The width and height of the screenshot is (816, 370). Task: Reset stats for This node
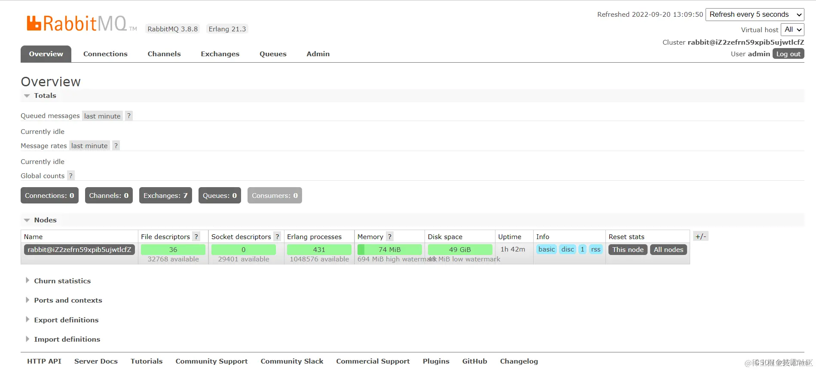628,250
